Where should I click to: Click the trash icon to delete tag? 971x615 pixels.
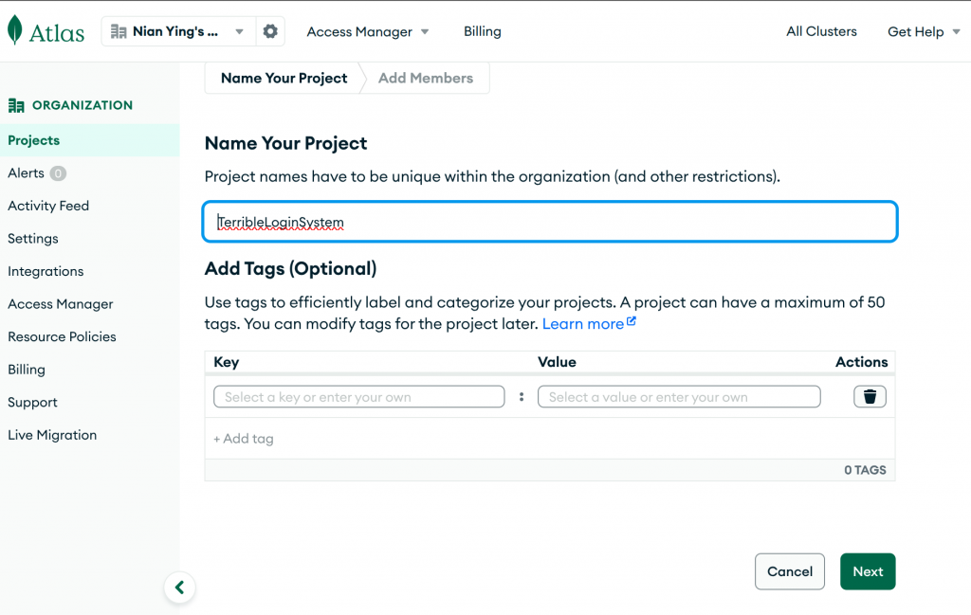870,397
